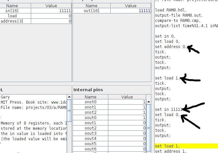Viewport: 218px width, 153px height.
Task: Click the oout6 internal pin row
Action: click(x=91, y=149)
